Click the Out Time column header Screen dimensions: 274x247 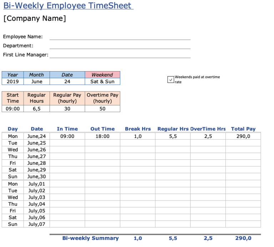point(103,129)
